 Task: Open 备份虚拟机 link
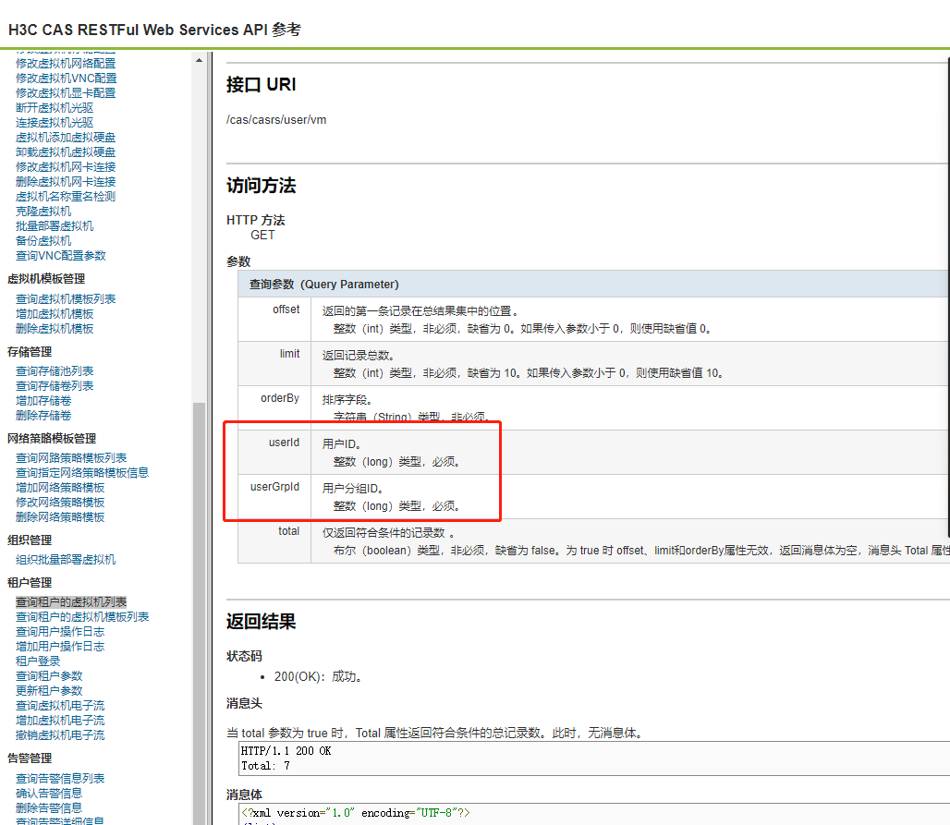pyautogui.click(x=43, y=240)
